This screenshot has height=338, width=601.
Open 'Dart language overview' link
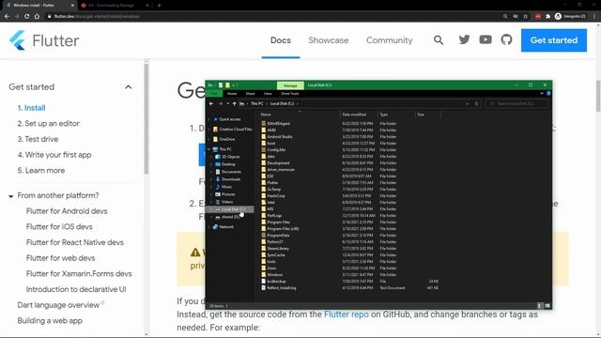(x=58, y=305)
